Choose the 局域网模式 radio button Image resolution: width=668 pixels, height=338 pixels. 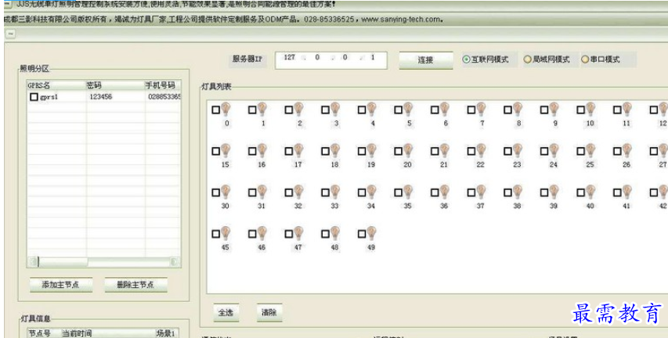tap(527, 59)
